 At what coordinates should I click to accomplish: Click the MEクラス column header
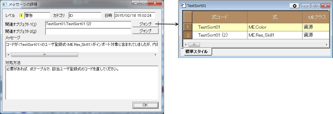coord(316,17)
